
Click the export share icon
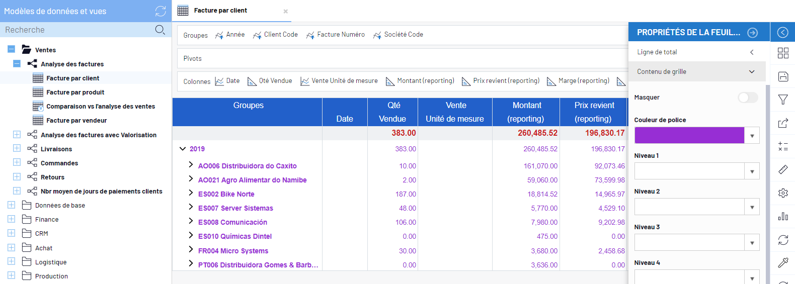(783, 123)
